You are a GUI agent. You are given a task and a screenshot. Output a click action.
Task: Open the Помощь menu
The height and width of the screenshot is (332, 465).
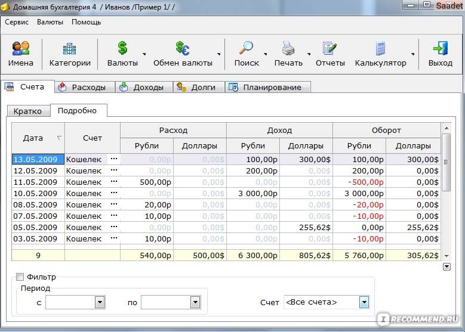click(87, 22)
